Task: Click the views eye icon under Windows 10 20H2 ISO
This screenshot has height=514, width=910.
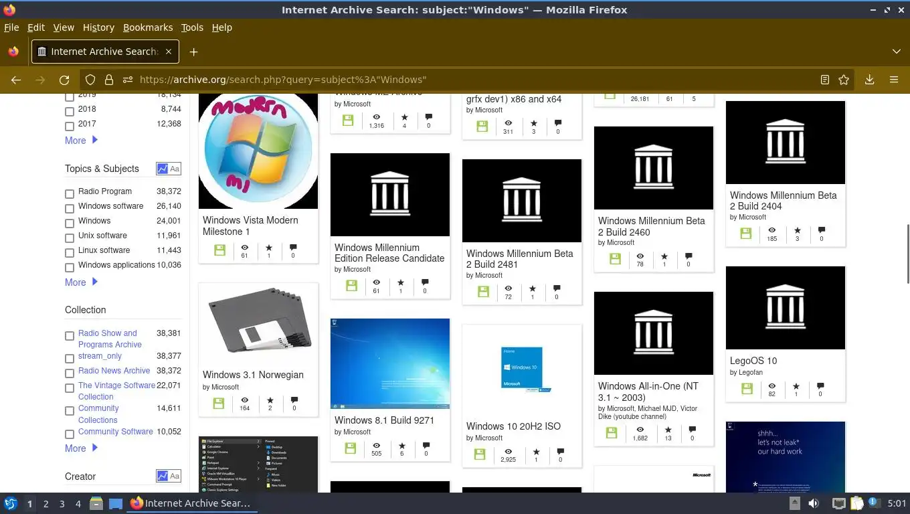Action: point(508,452)
